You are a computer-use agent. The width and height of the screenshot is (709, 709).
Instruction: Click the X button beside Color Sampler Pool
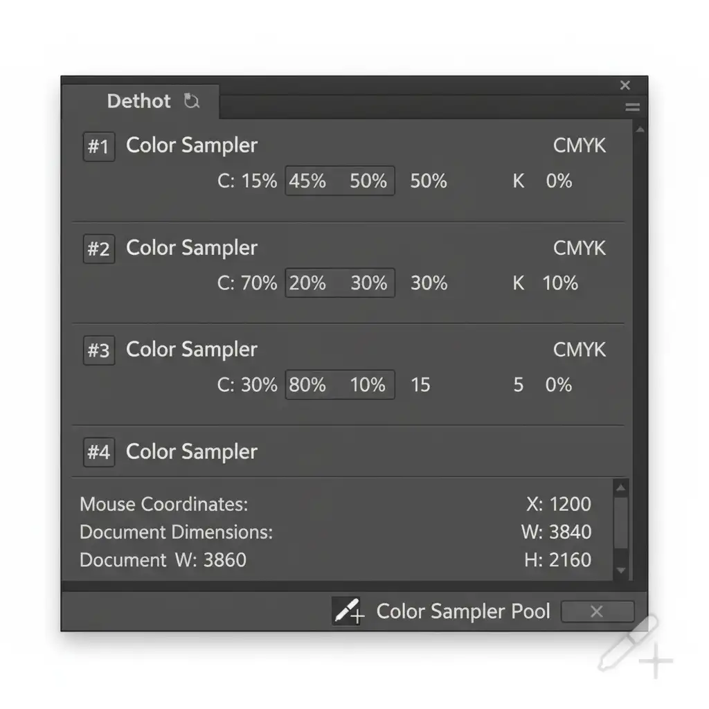click(597, 611)
